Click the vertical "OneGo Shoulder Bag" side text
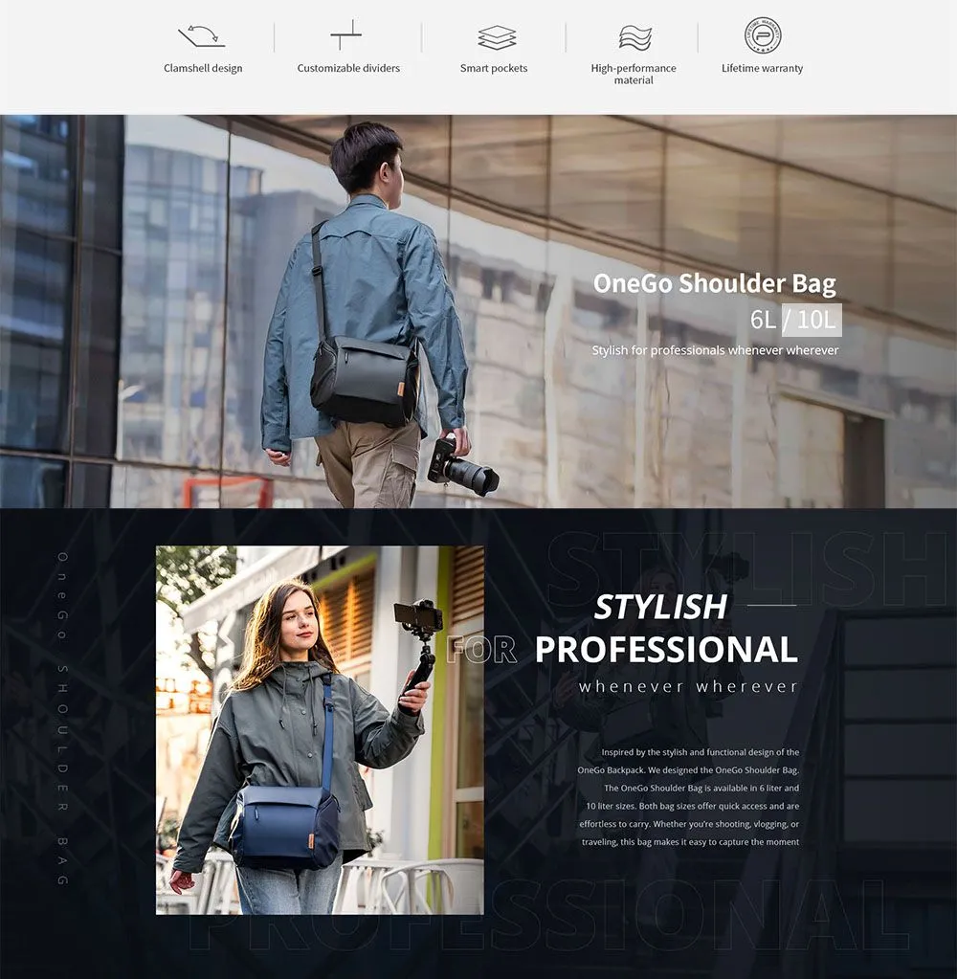957x979 pixels. 62,719
